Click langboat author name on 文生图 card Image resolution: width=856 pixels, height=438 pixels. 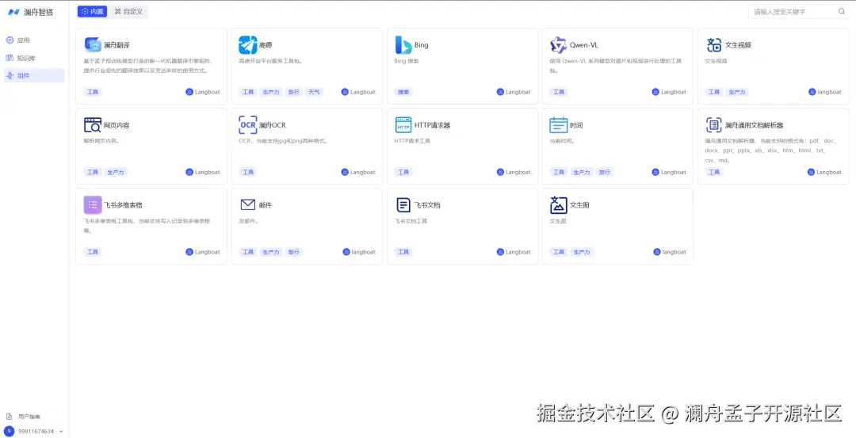674,252
